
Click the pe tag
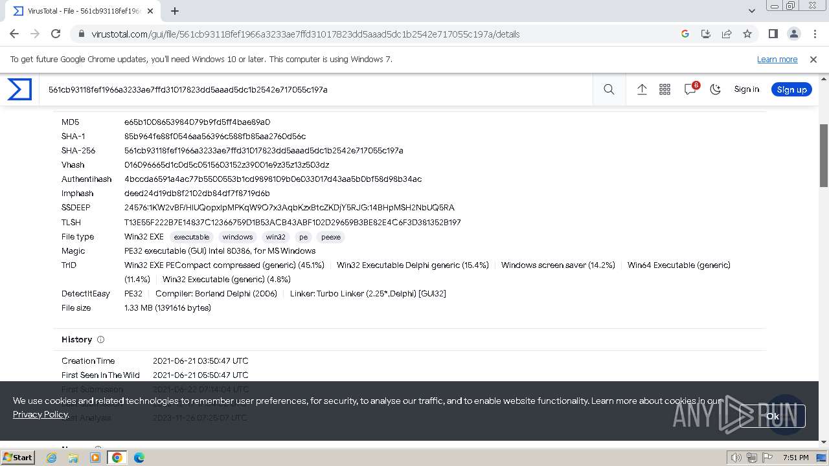303,237
